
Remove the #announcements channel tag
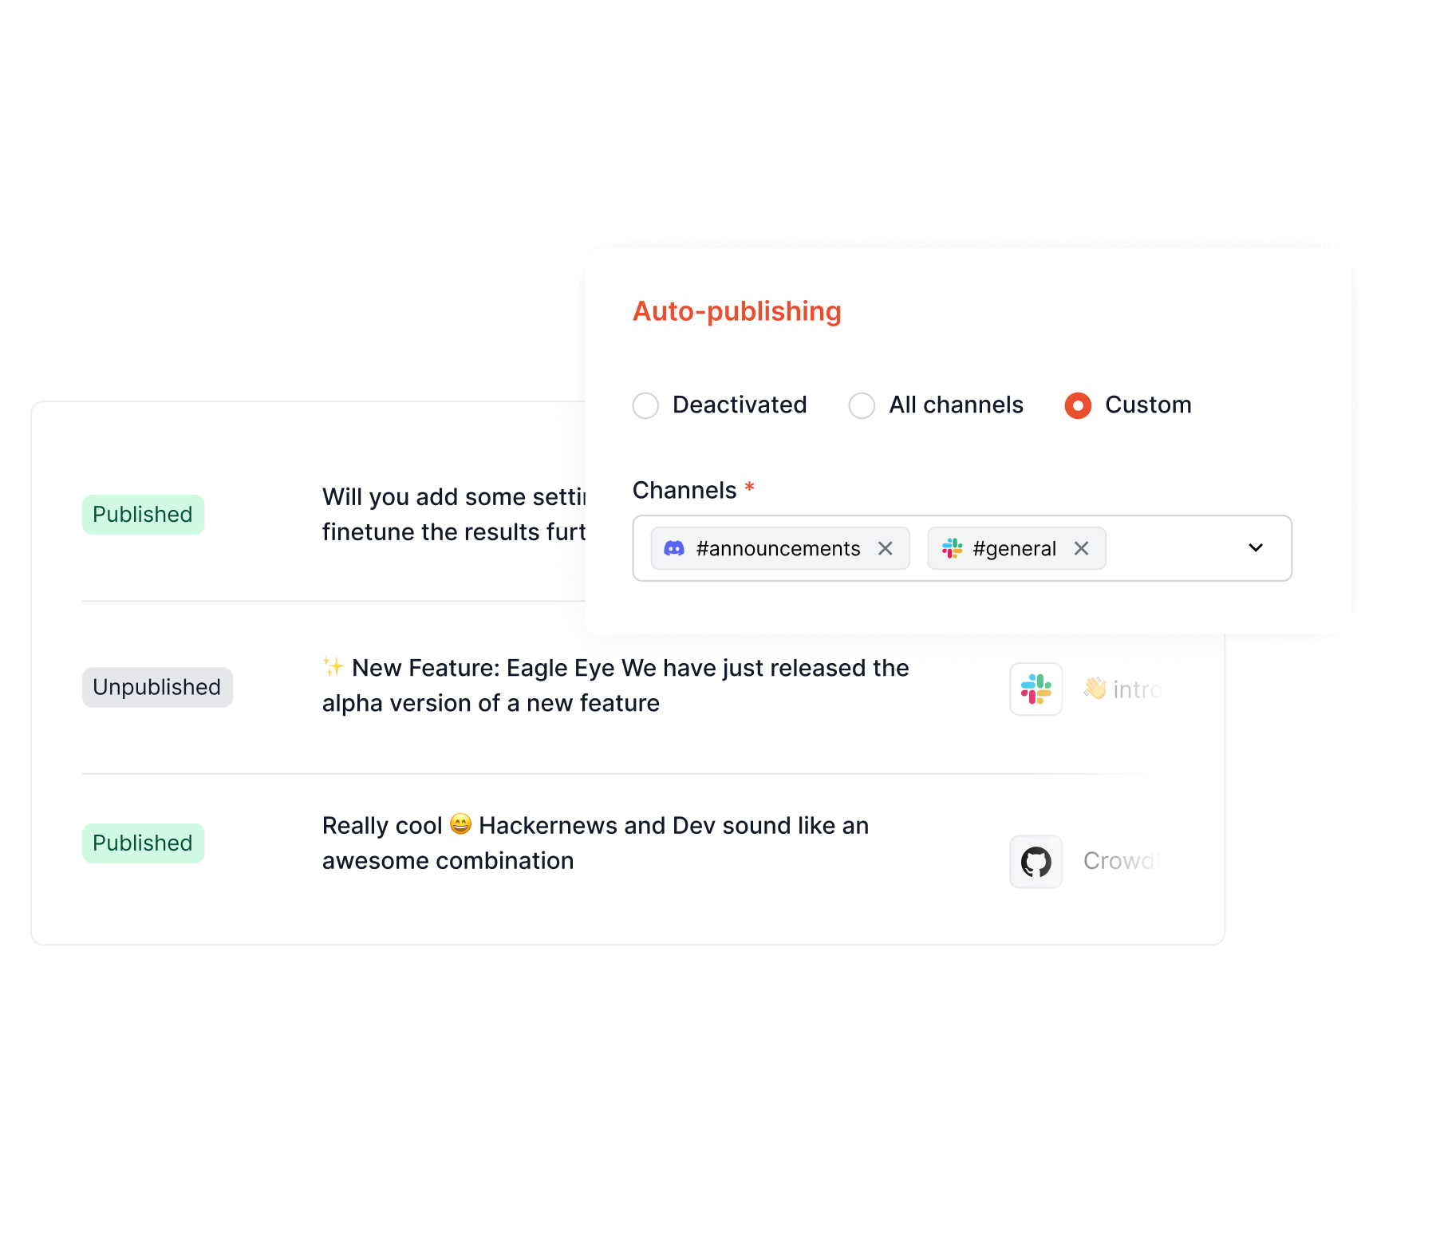tap(886, 549)
